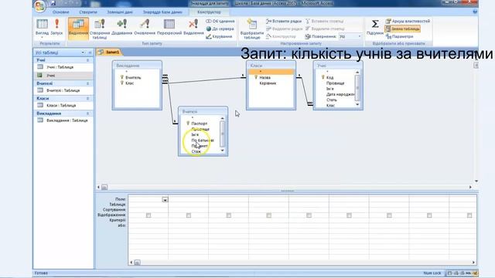The width and height of the screenshot is (495, 278).
Task: Open Вчителі : Таблиця in navigation pane
Action: tap(63, 90)
